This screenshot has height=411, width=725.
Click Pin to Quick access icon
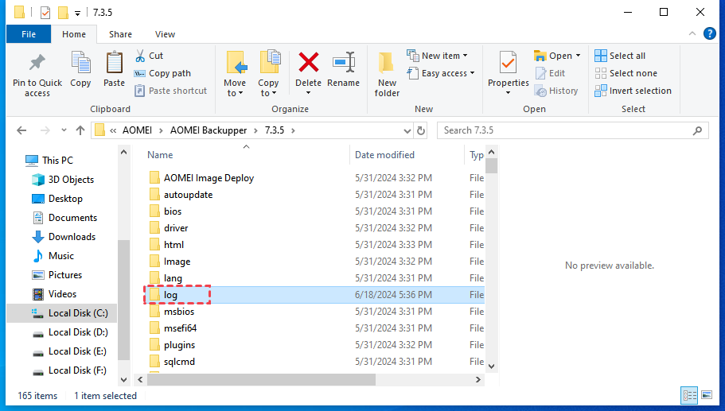tap(37, 64)
